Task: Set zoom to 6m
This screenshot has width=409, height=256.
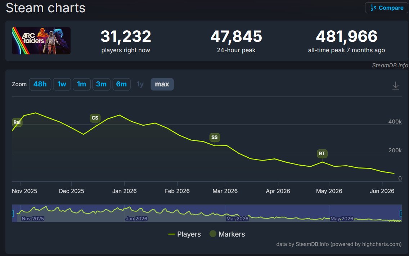Action: [121, 84]
